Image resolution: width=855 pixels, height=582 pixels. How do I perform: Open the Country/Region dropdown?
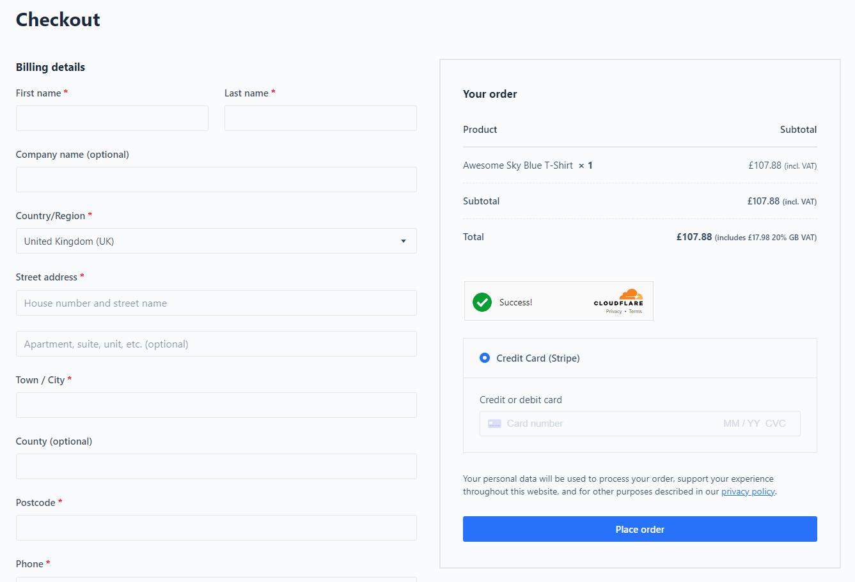pos(216,241)
